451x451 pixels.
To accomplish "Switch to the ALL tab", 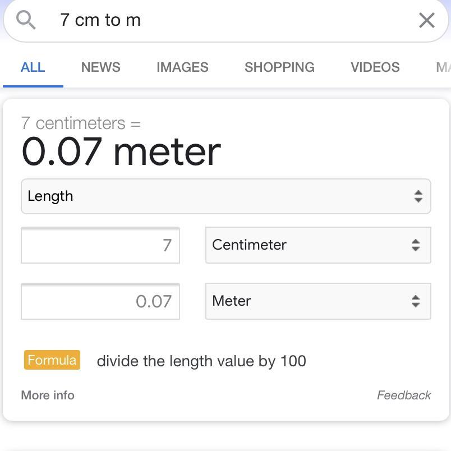I will (33, 67).
